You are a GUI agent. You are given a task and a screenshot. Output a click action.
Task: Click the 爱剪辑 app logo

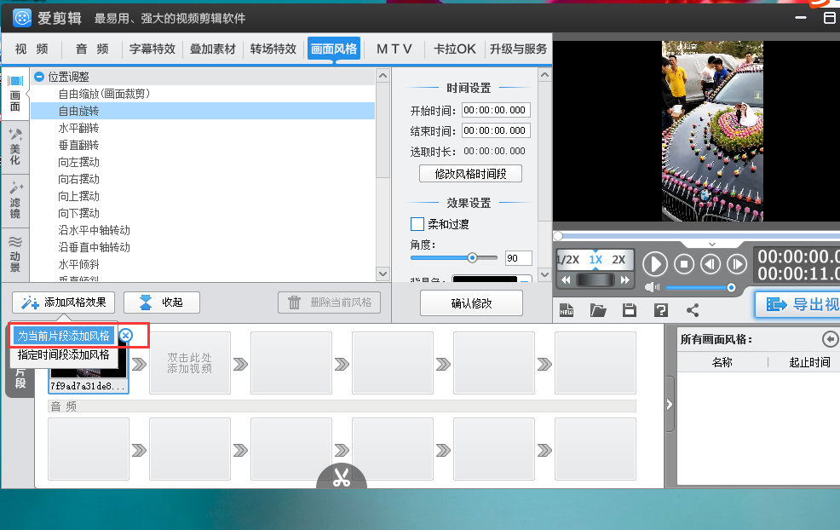(22, 18)
